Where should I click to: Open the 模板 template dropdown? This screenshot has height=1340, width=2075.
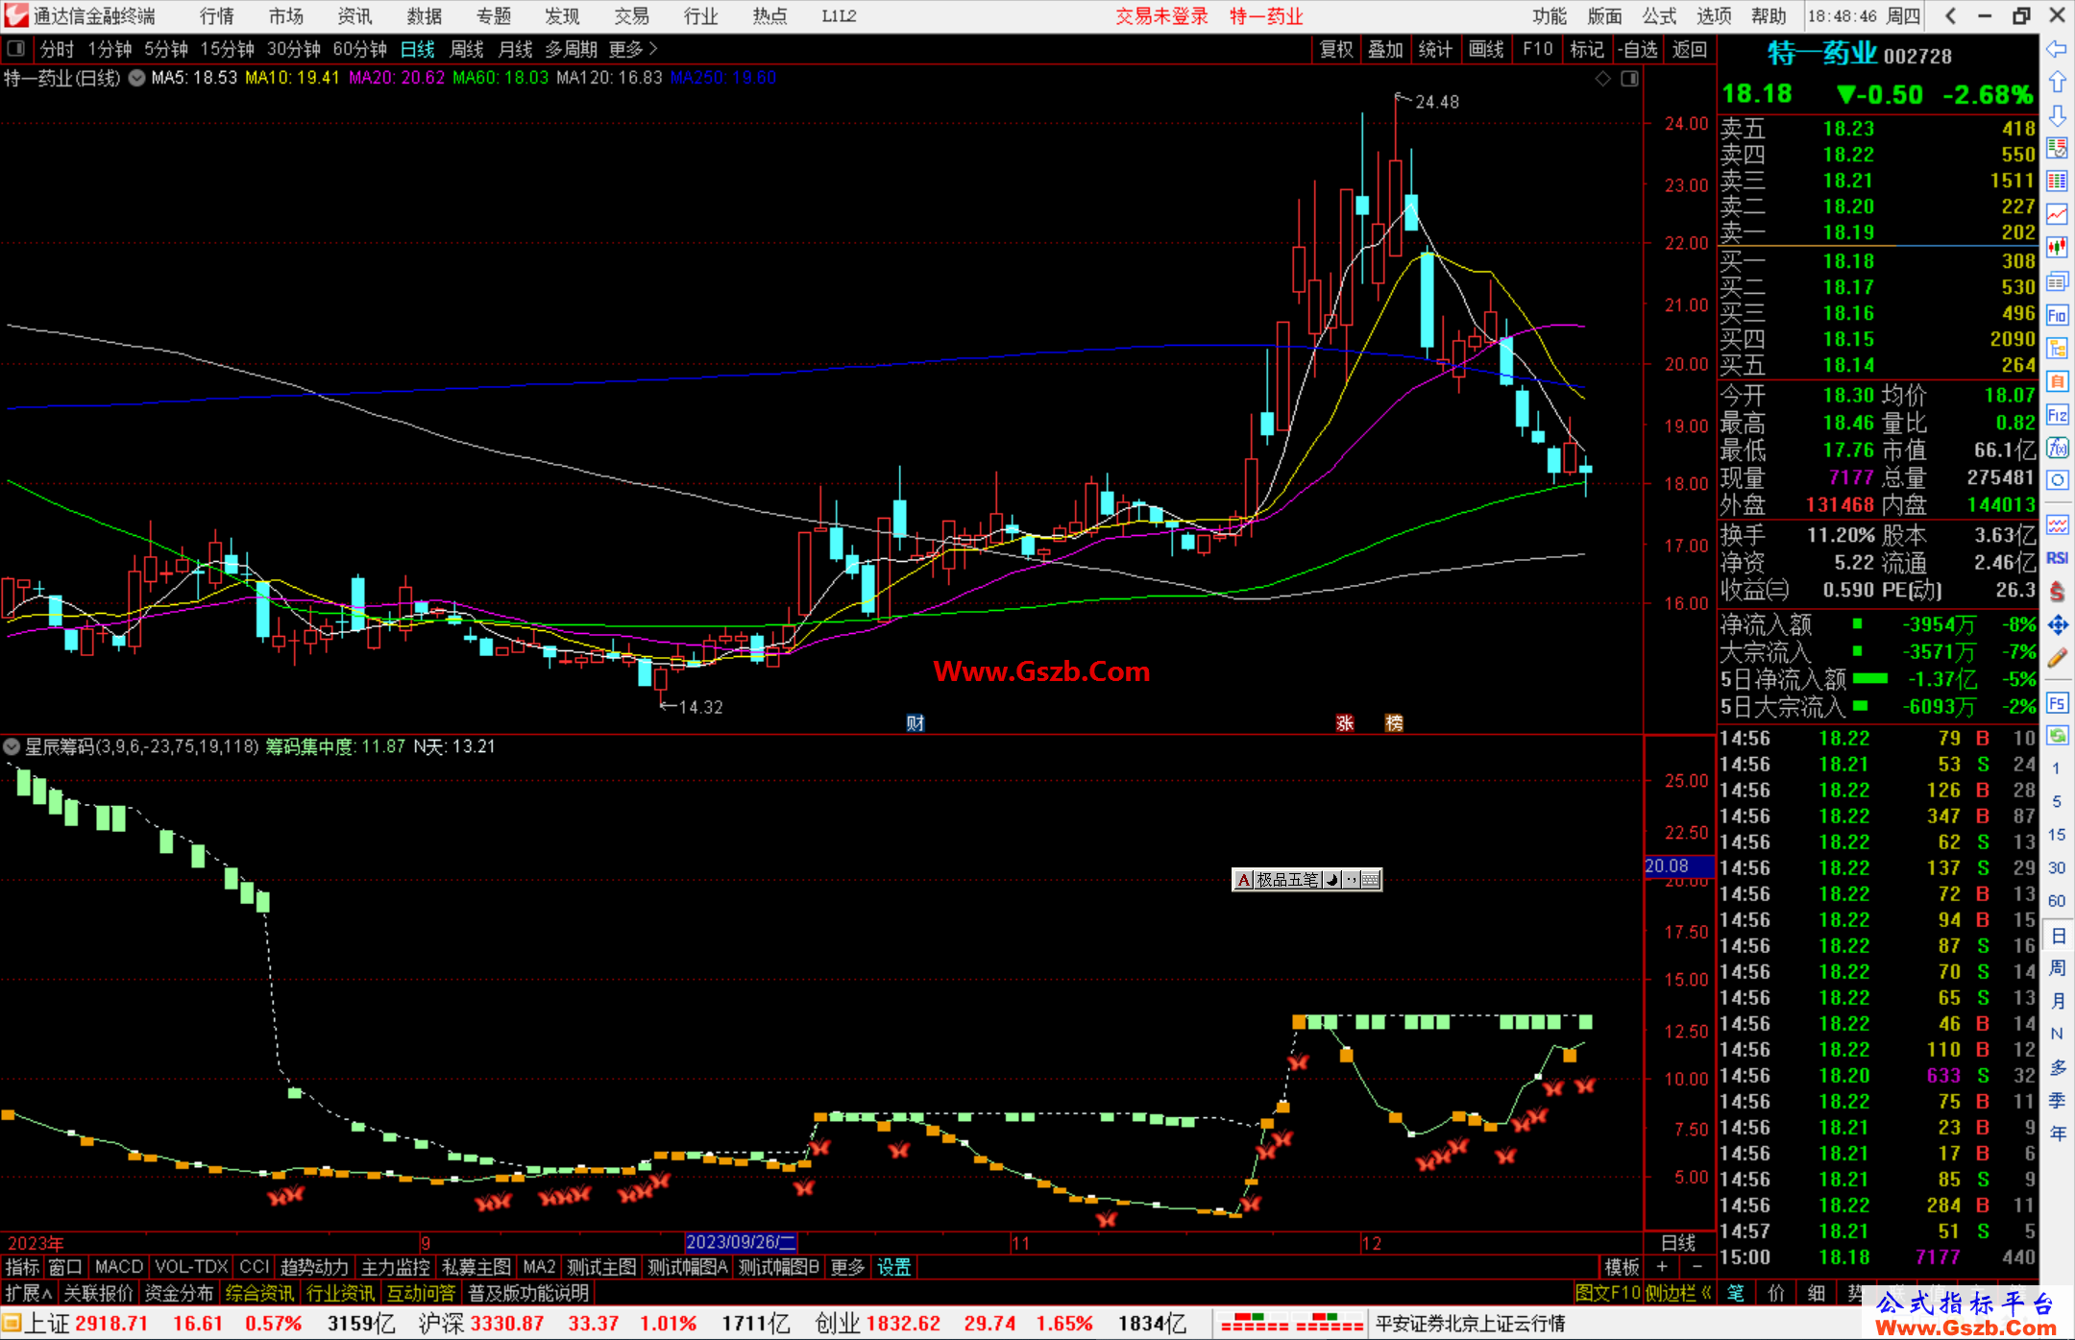click(1622, 1267)
